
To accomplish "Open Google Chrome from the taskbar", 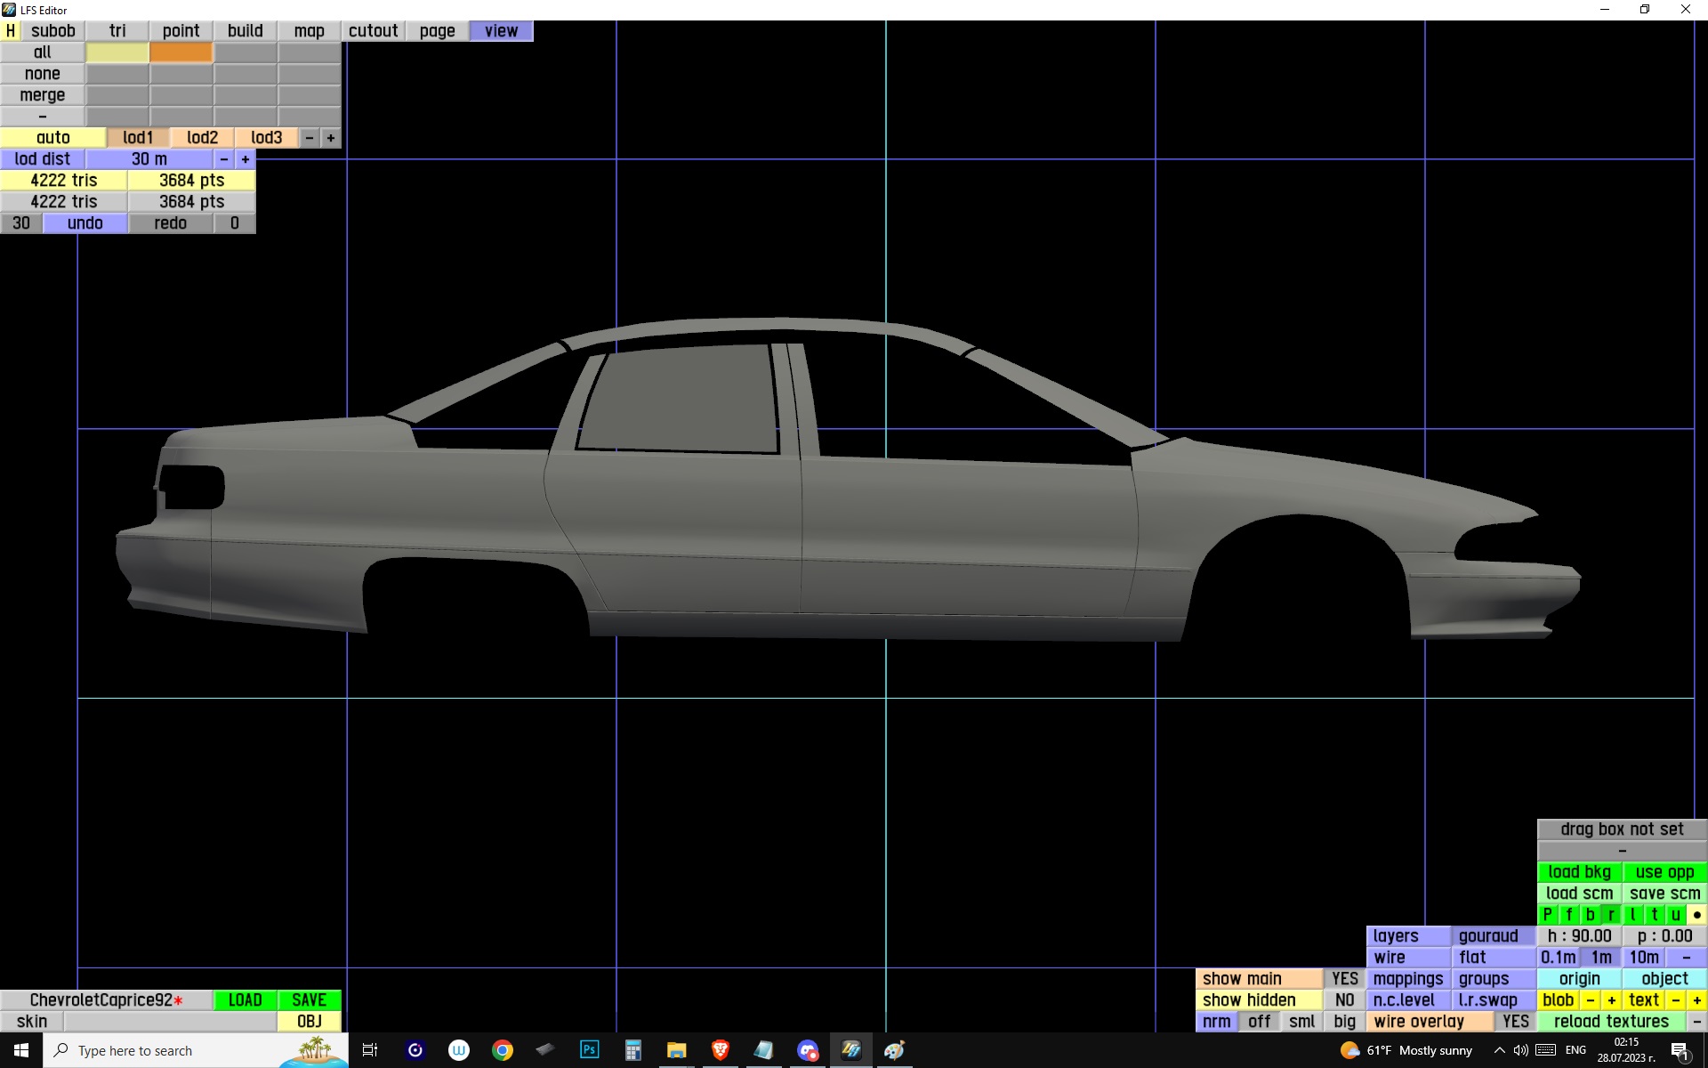I will tap(502, 1050).
